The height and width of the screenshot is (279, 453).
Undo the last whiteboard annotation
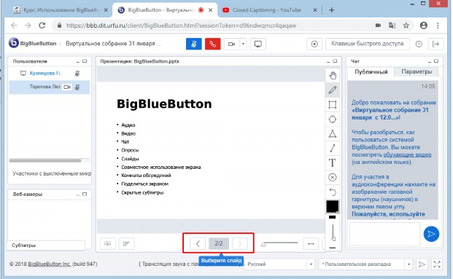[333, 192]
